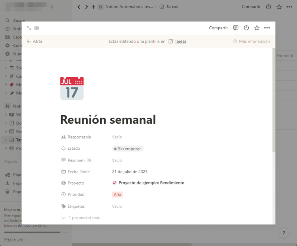Expand the Tareas item in the sidebar

pyautogui.click(x=6, y=140)
